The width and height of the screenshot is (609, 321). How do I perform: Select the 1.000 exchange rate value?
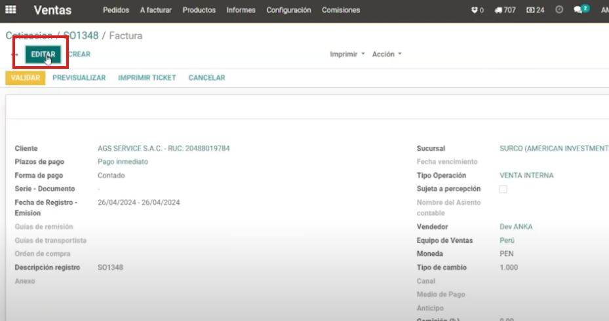[x=509, y=267]
